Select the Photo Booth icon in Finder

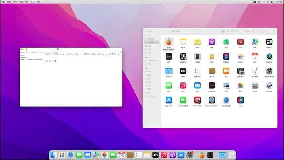[197, 100]
